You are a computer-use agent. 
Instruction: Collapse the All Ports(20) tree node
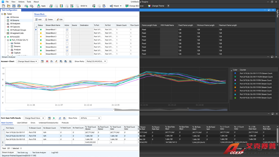(x=5, y=37)
